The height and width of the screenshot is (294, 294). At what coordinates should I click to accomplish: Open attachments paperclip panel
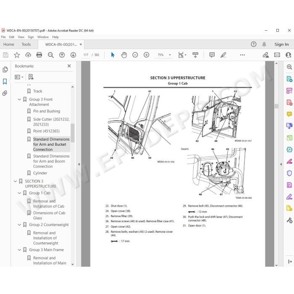tap(5, 93)
